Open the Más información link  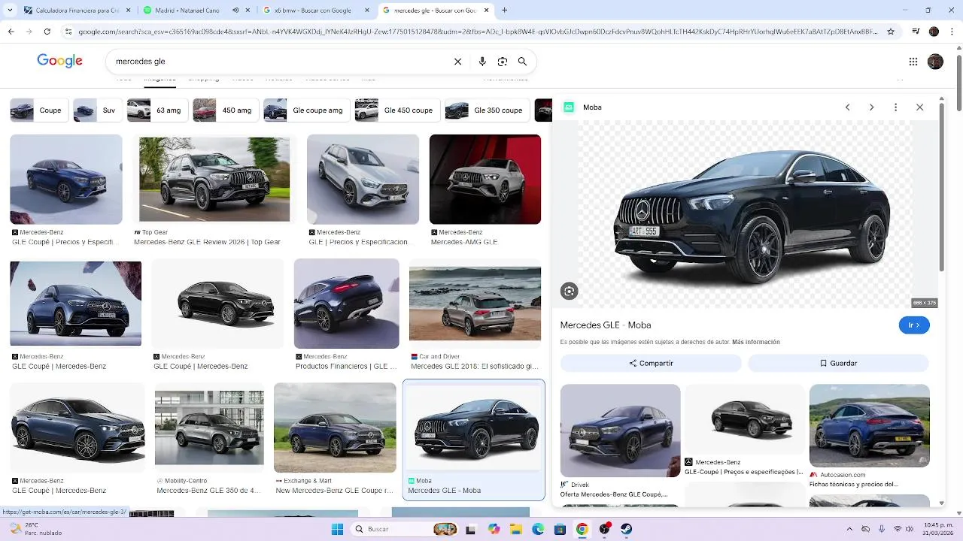pyautogui.click(x=756, y=342)
